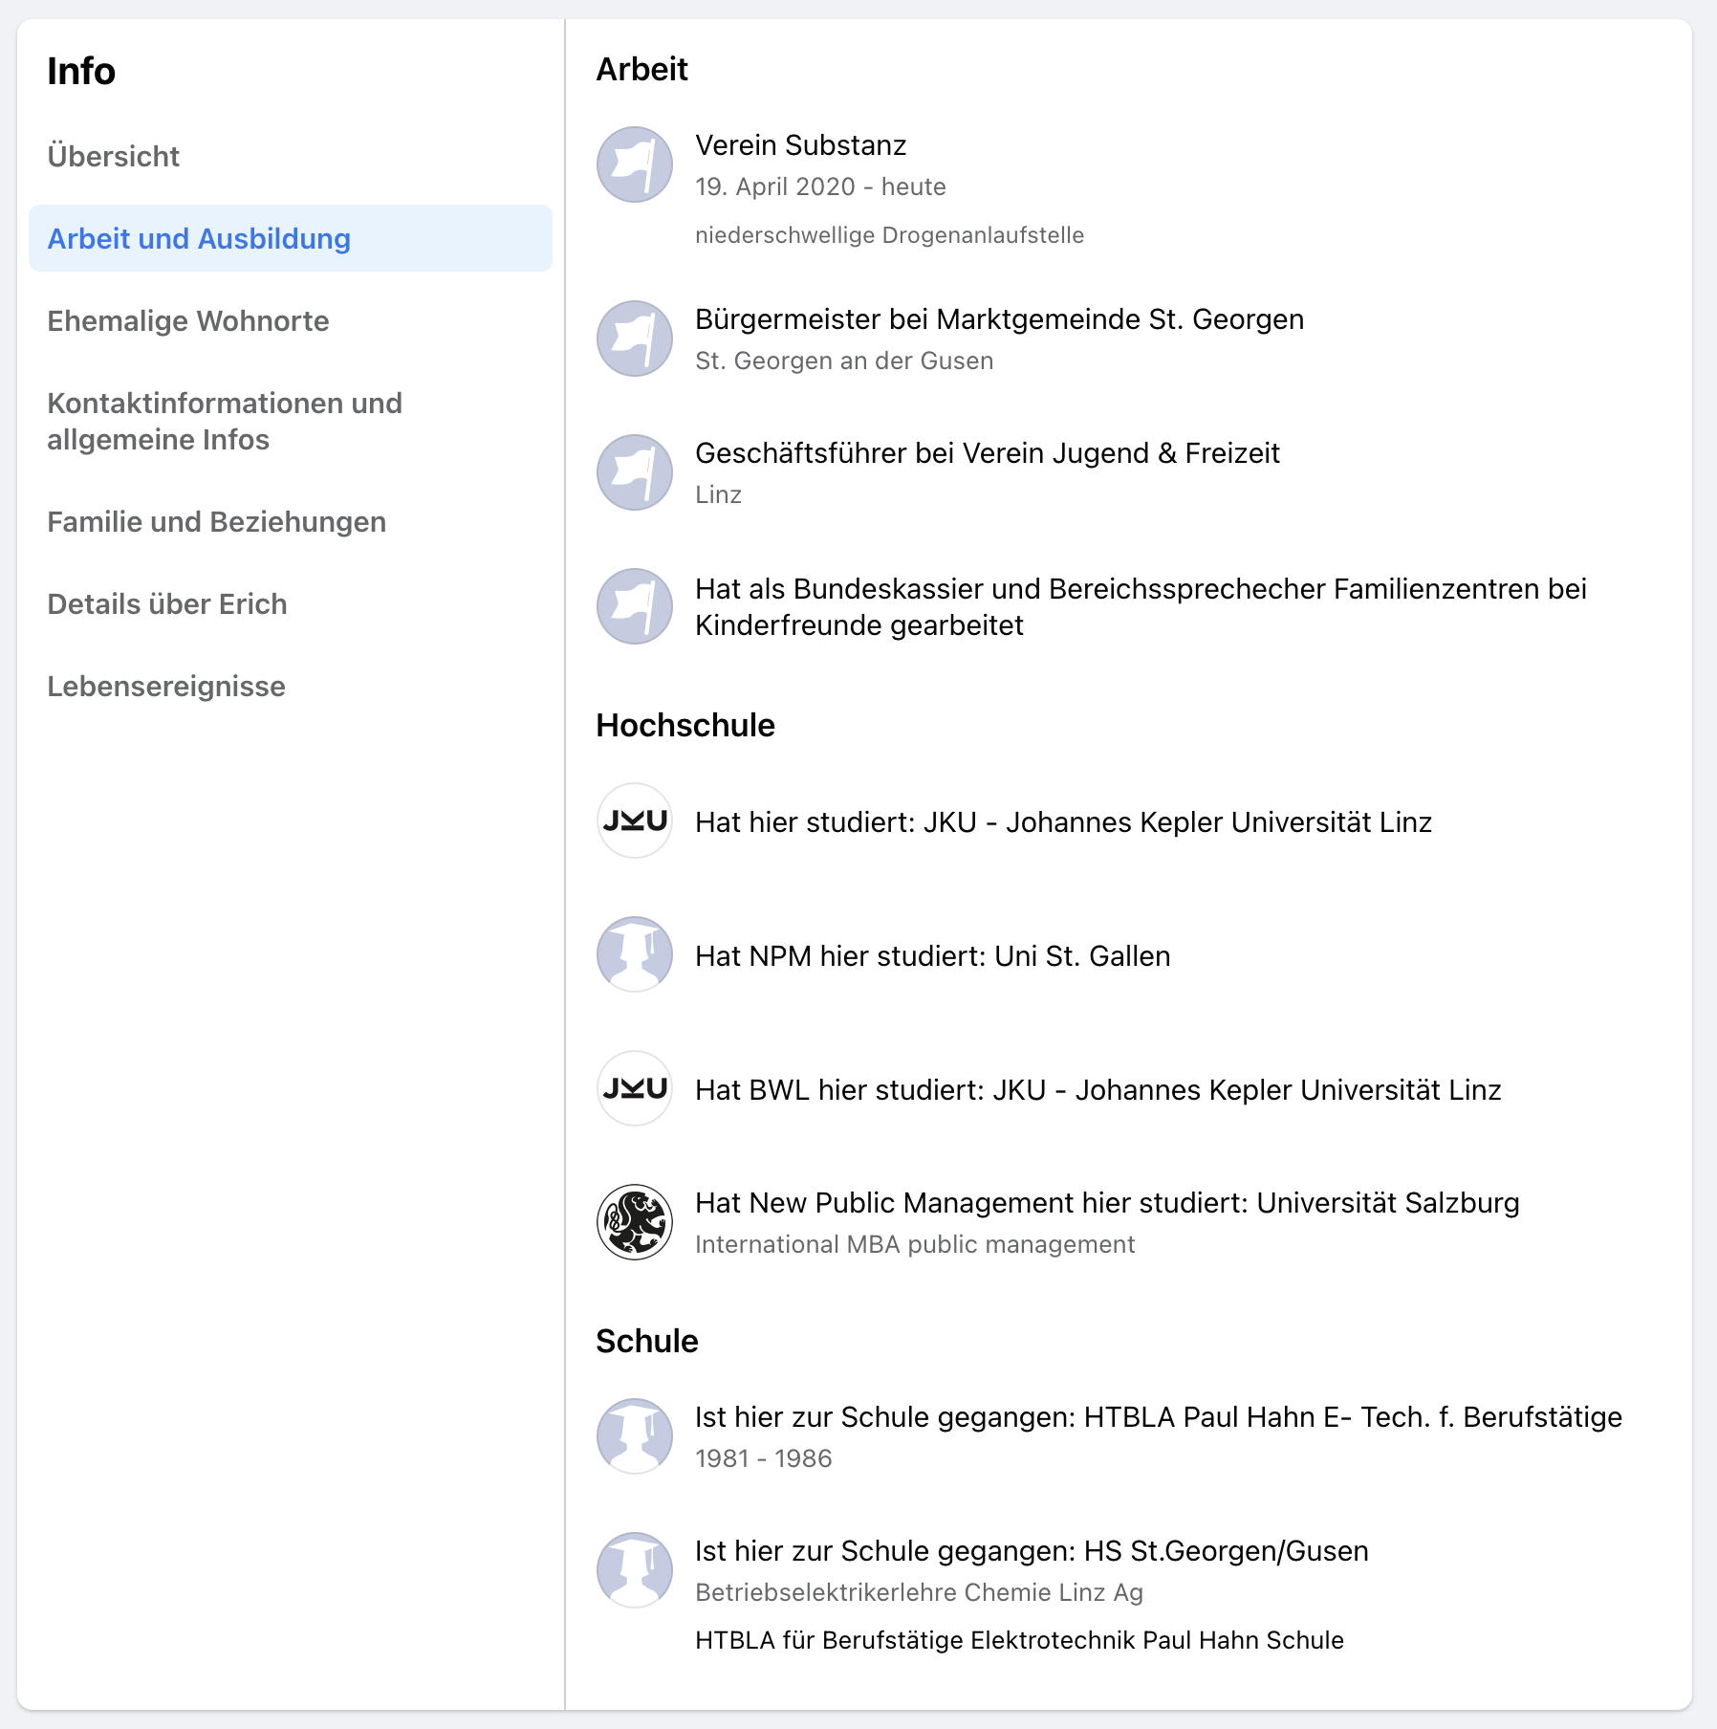Click the graduation icon beside HTBLA Paul Hahn E- Tech.
Image resolution: width=1717 pixels, height=1729 pixels.
pyautogui.click(x=635, y=1436)
